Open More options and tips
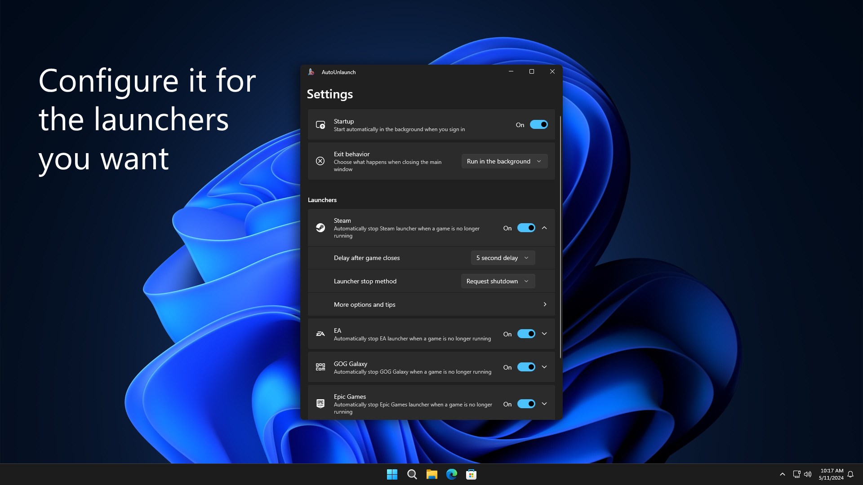 tap(431, 304)
